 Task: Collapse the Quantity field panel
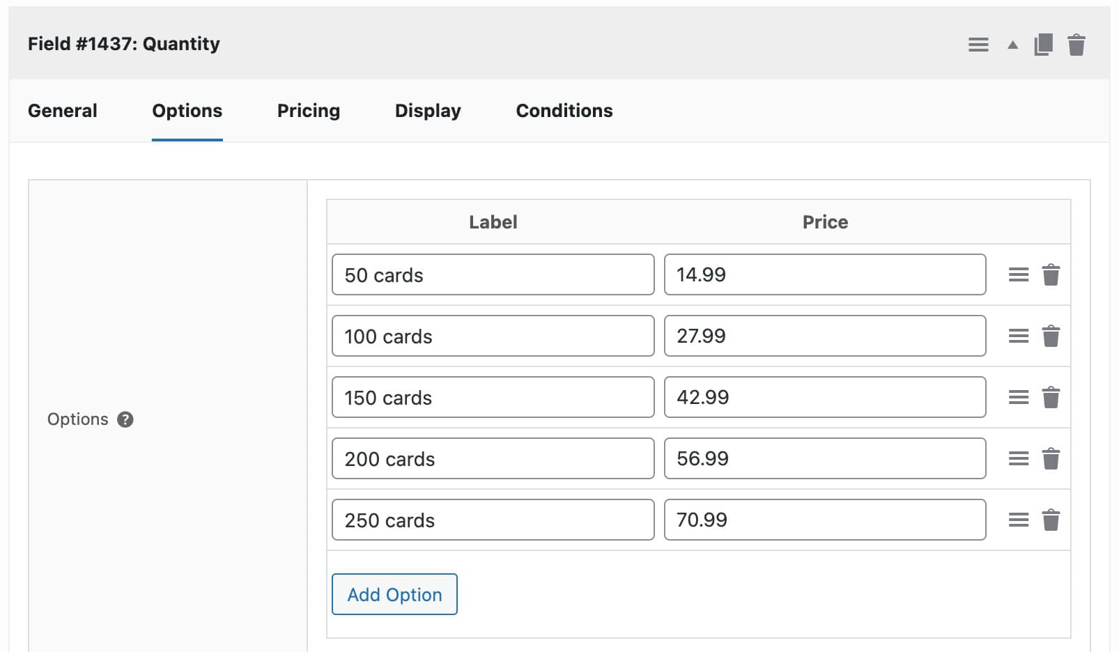click(1010, 44)
